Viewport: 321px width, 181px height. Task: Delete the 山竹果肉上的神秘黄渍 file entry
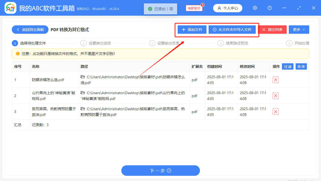[x=275, y=96]
